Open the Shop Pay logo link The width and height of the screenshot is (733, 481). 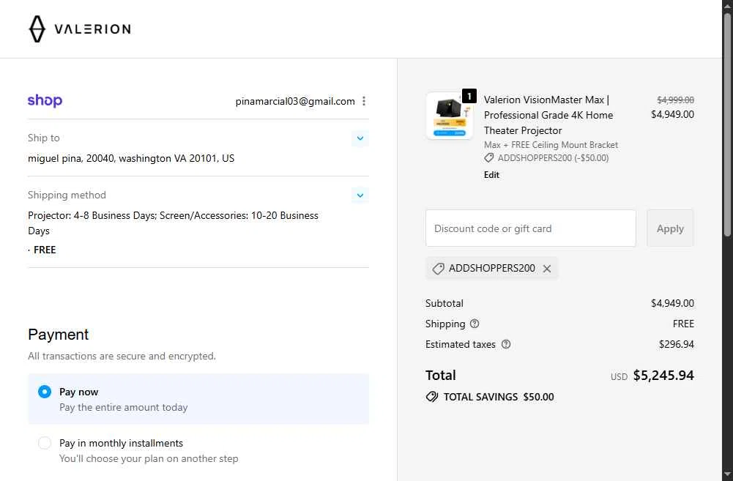pos(45,100)
